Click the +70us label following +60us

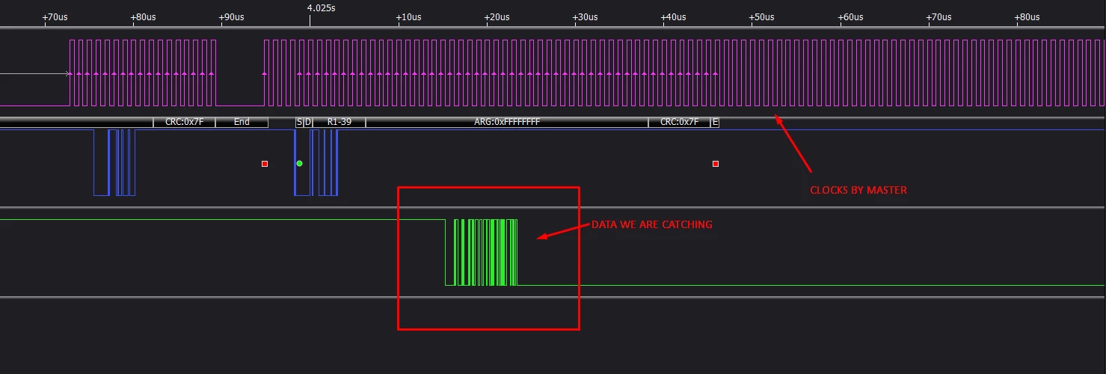[938, 16]
